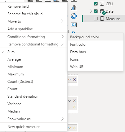The height and width of the screenshot is (132, 125).
Task: Select the line and column chart visual icon
Action: point(74,7)
